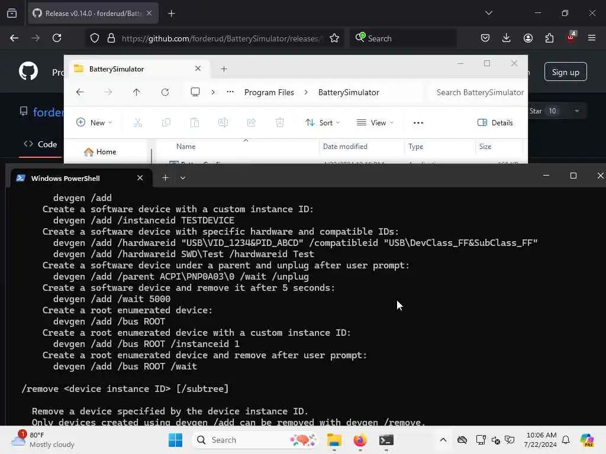Open the weather widget showing 80°F
Image resolution: width=606 pixels, height=454 pixels.
coord(43,440)
